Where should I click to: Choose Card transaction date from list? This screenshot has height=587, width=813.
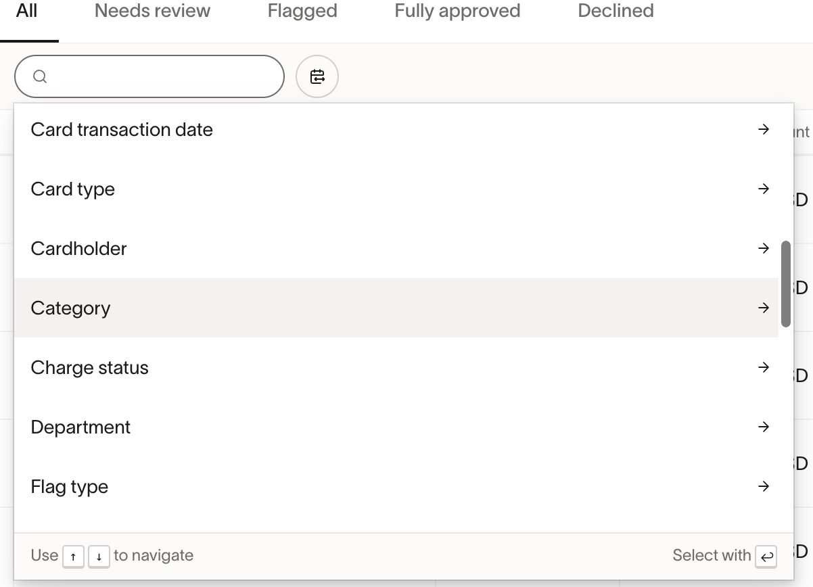coord(122,130)
